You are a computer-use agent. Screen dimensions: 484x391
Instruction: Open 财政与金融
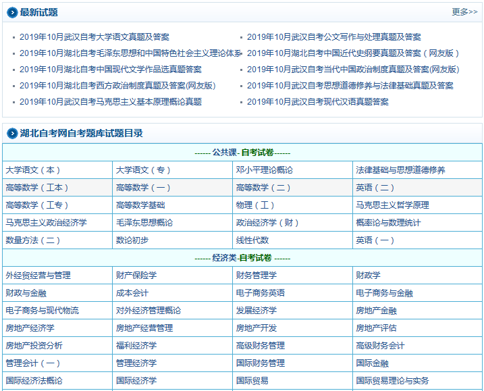coord(26,293)
